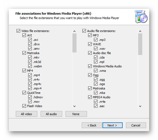Toggle the QuickTime group checkbox
Screen dimensions: 158x140
24,93
